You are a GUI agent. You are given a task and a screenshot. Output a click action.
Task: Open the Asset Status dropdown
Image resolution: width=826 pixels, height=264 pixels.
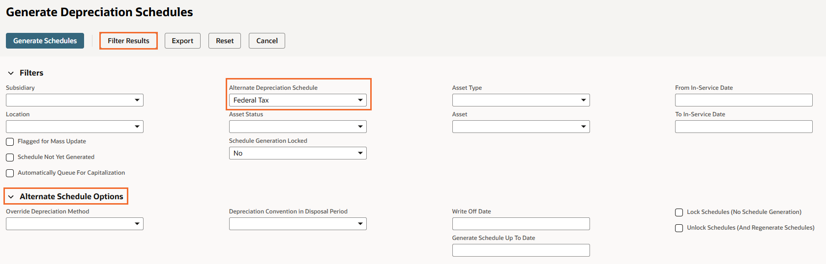click(298, 127)
